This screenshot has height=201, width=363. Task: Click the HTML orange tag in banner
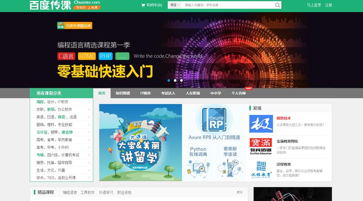pyautogui.click(x=87, y=56)
